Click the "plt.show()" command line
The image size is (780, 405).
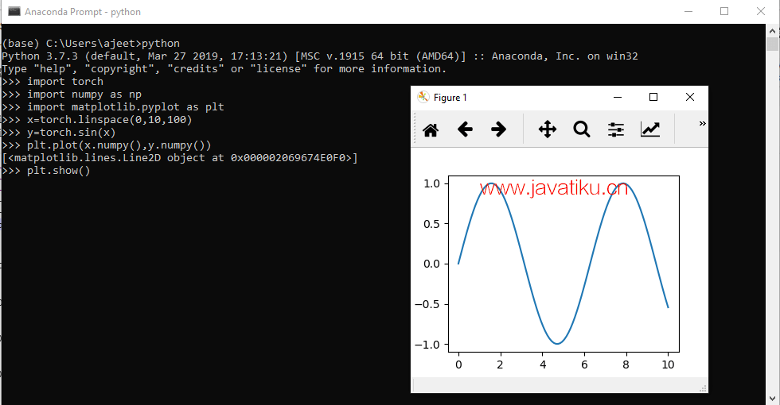46,171
